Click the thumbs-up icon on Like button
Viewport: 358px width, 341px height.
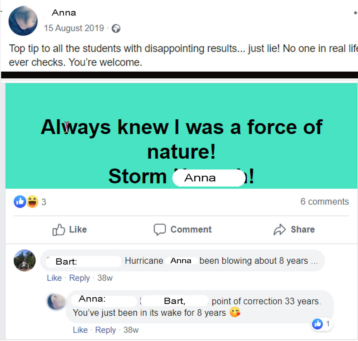[59, 230]
